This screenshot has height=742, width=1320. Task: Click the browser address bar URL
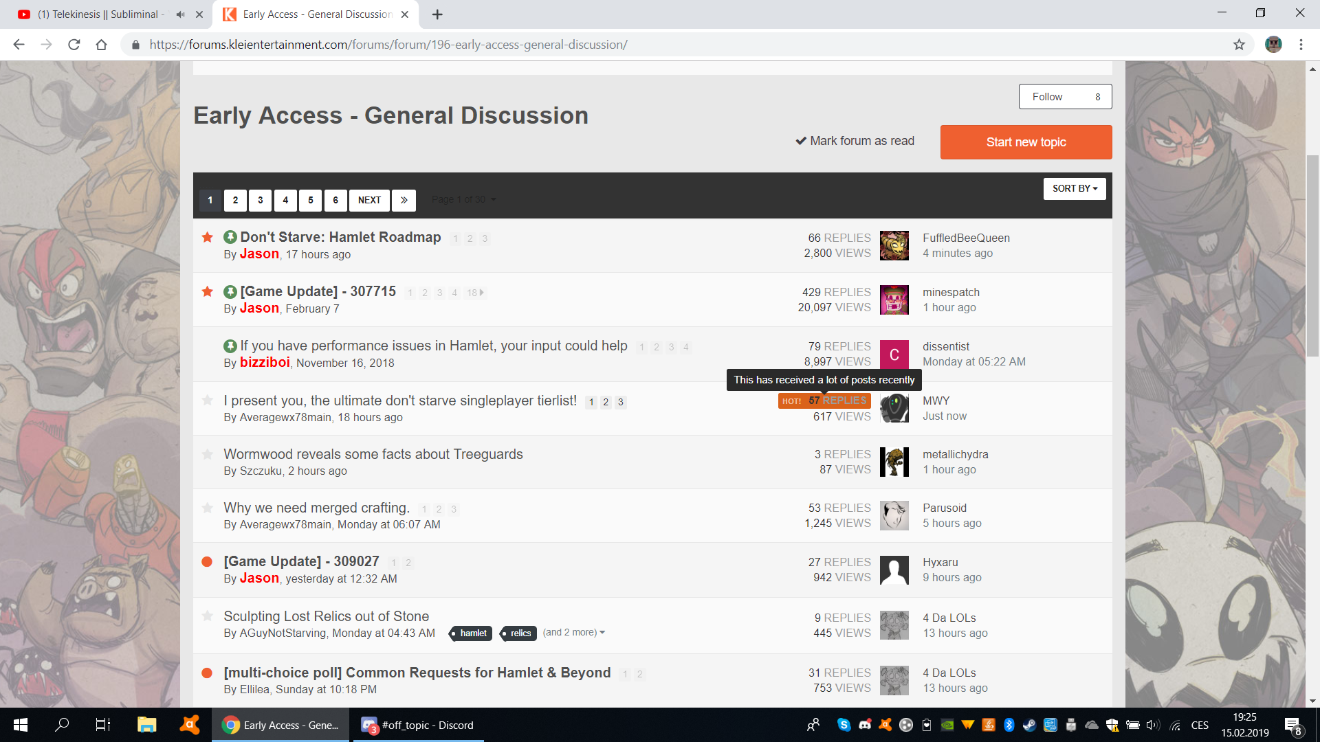(388, 45)
